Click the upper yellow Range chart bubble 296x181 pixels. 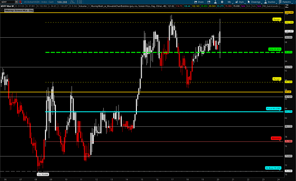[x=277, y=19]
